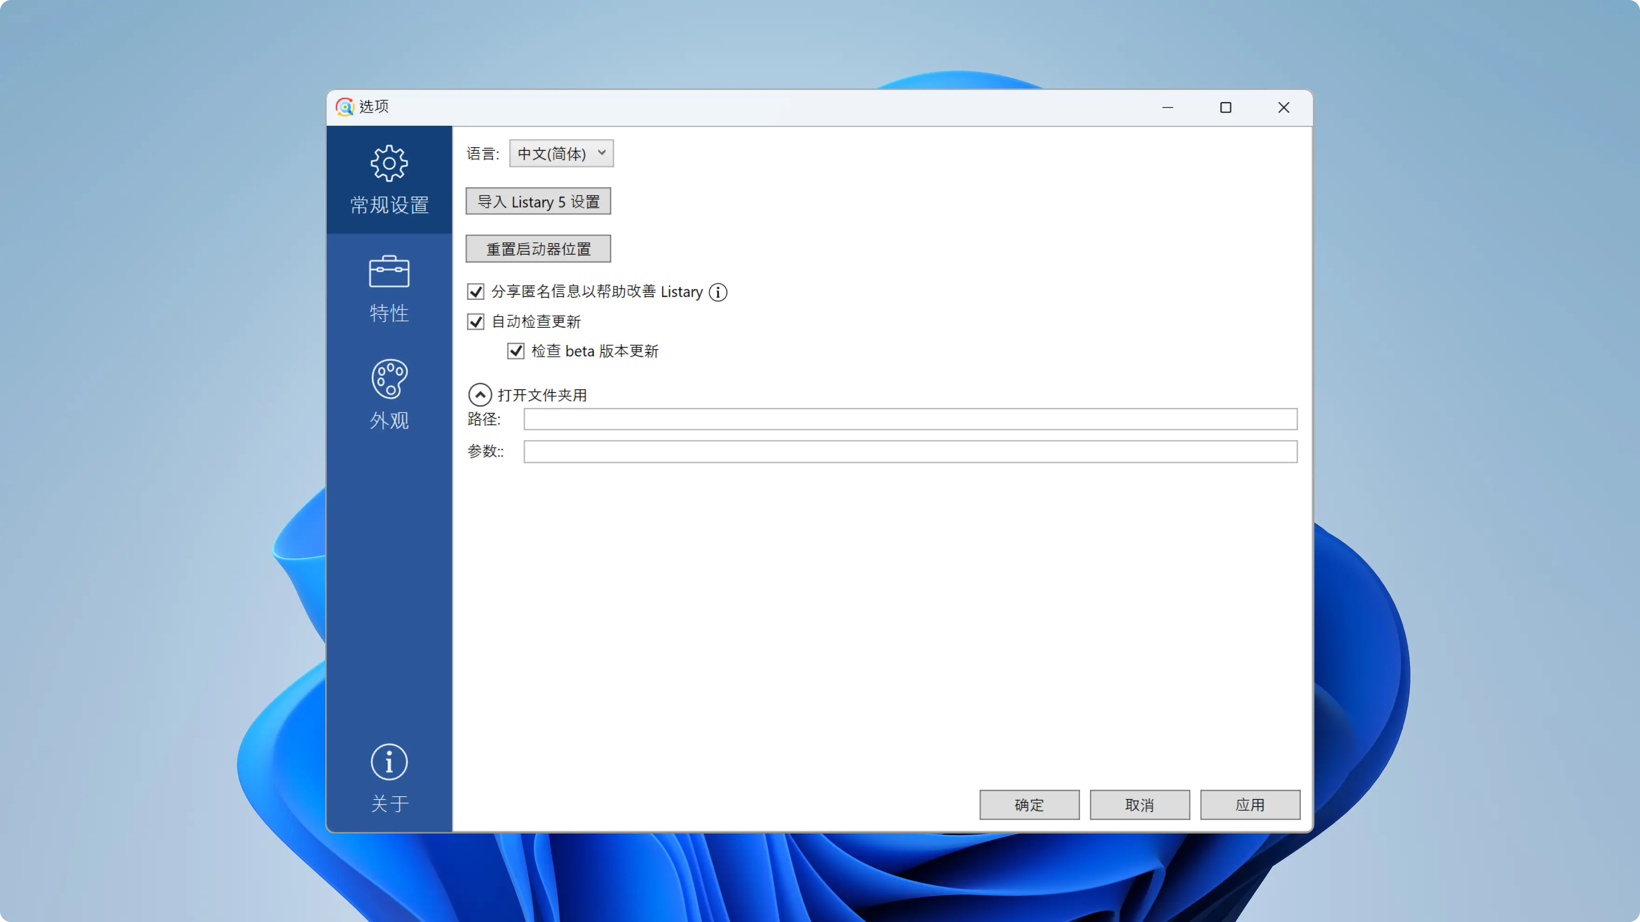Minimize the 选项 window

[x=1168, y=108]
